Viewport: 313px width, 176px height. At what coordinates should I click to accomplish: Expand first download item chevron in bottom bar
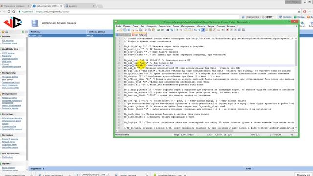pyautogui.click(x=31, y=175)
